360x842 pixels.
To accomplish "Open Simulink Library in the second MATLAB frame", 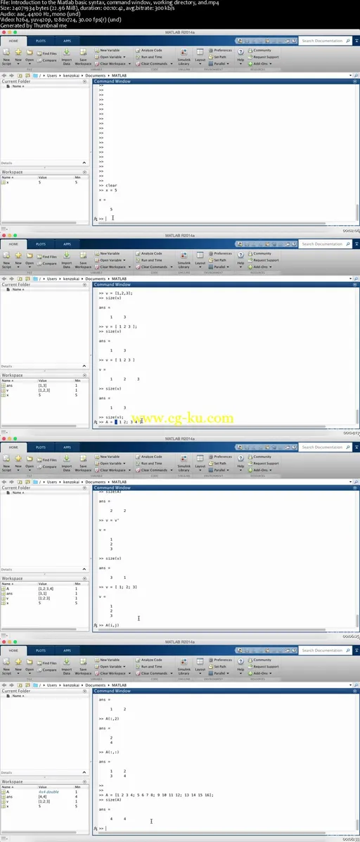I will pyautogui.click(x=184, y=259).
